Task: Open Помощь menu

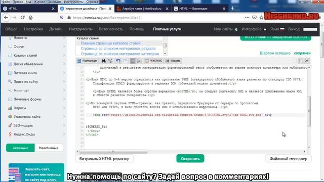Action: [x=137, y=29]
